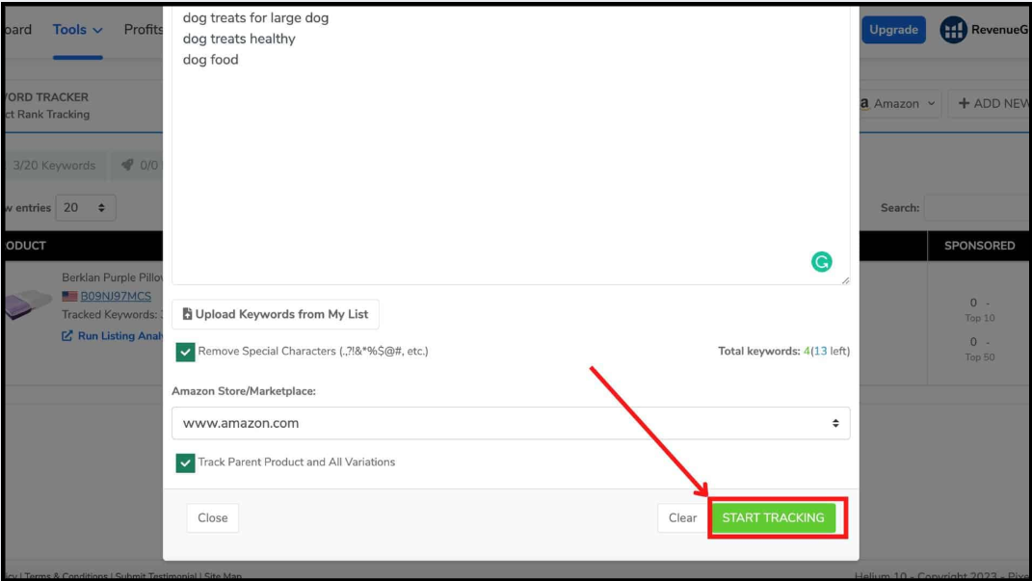The height and width of the screenshot is (581, 1032).
Task: Uncheck Track Parent Product and All Variations
Action: pos(185,462)
